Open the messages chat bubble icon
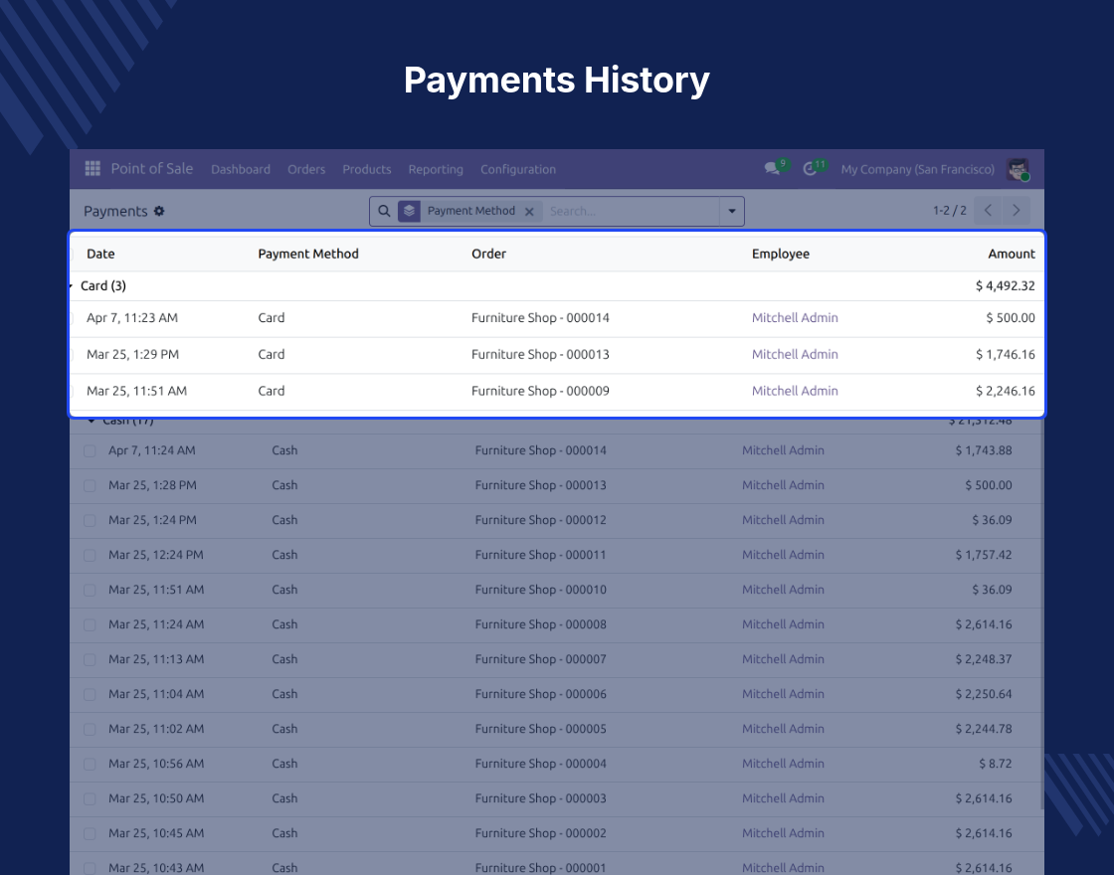 tap(772, 168)
